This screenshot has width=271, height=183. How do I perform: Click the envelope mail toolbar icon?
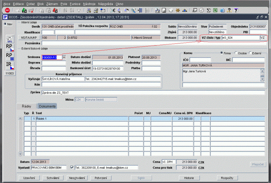click(x=103, y=10)
